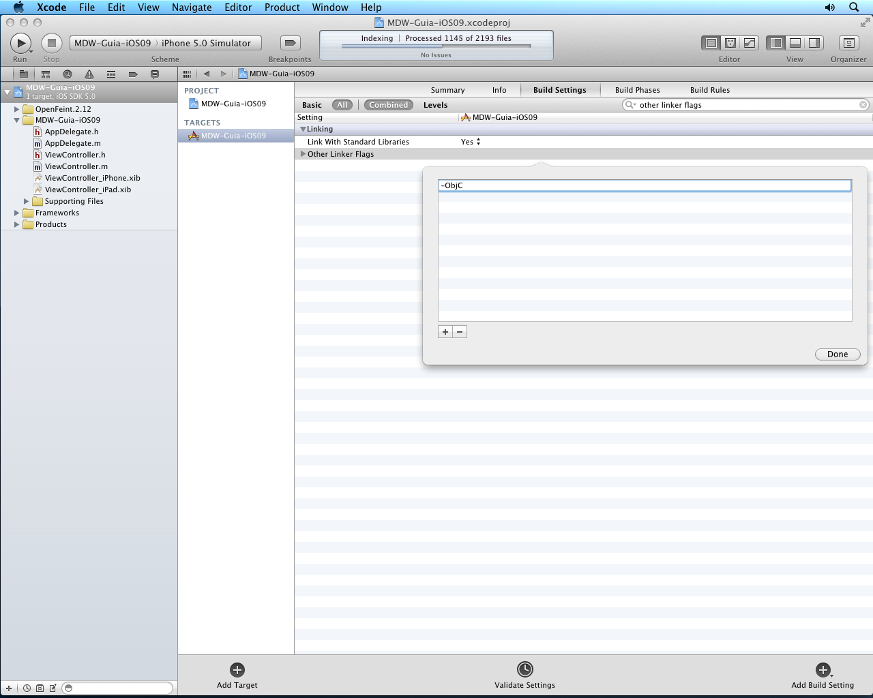
Task: Expand the Products folder
Action: [x=17, y=224]
